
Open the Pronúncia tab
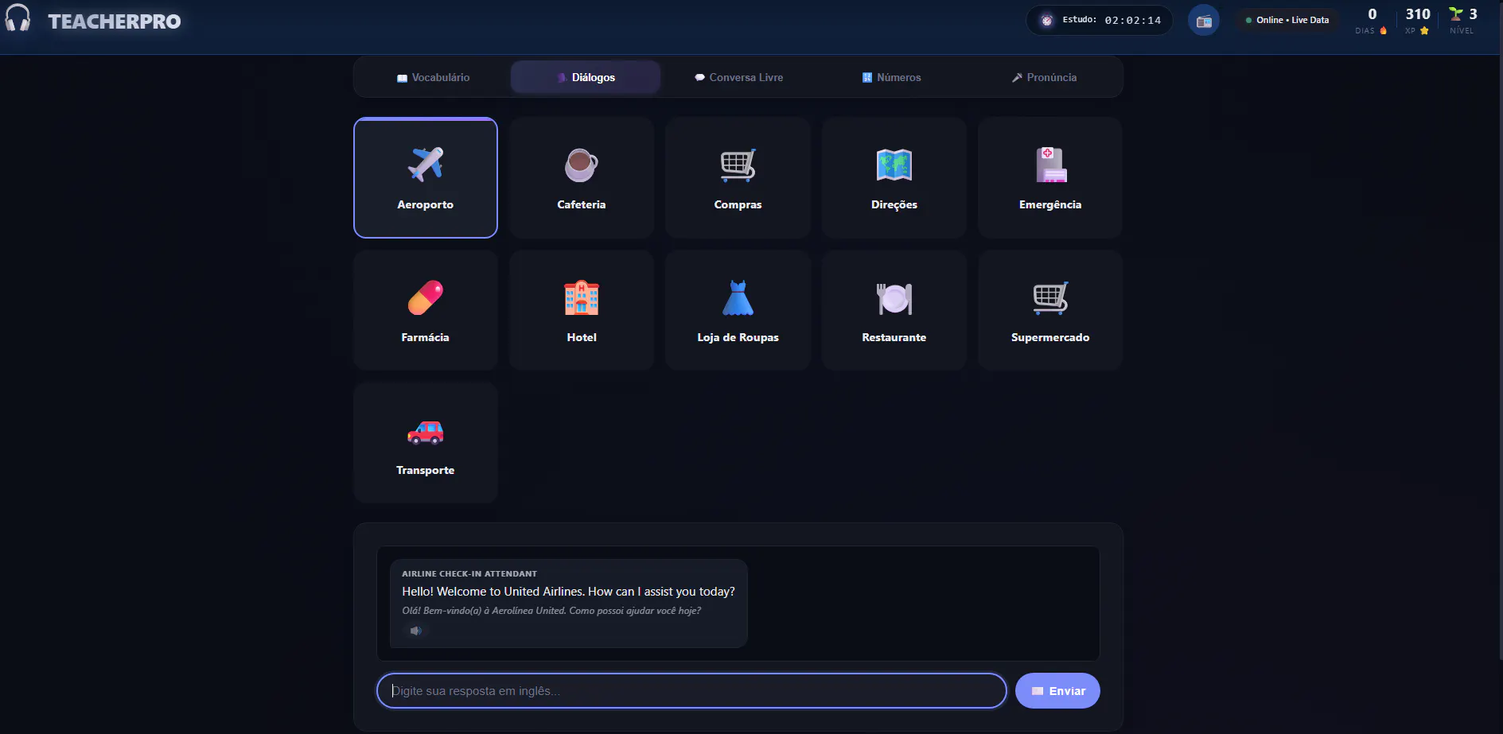coord(1044,77)
